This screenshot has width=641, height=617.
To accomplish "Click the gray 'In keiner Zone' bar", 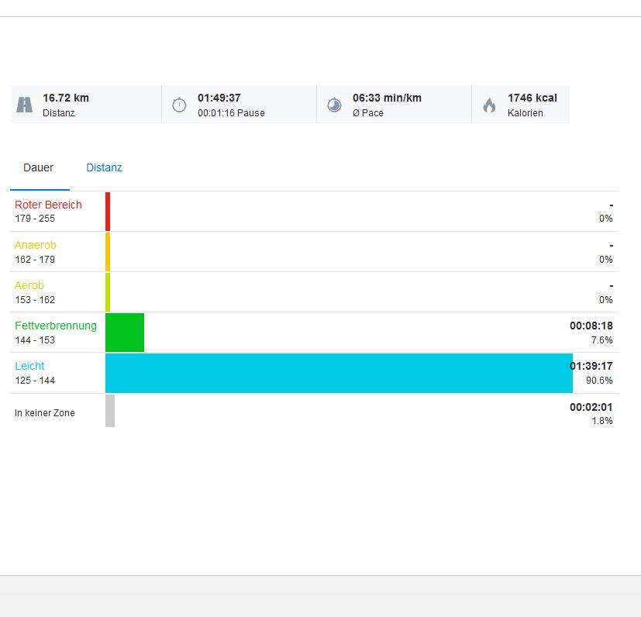I will (x=110, y=411).
